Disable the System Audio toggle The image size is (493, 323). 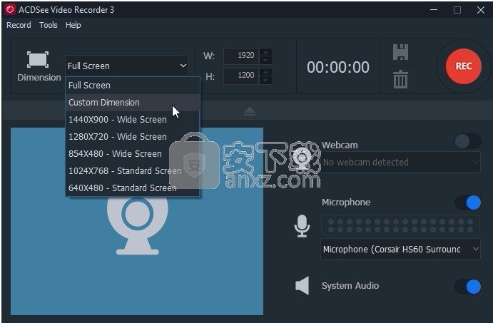[x=468, y=287]
